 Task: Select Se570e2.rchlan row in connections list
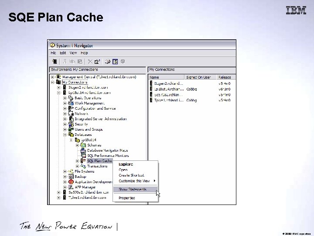tap(169, 94)
